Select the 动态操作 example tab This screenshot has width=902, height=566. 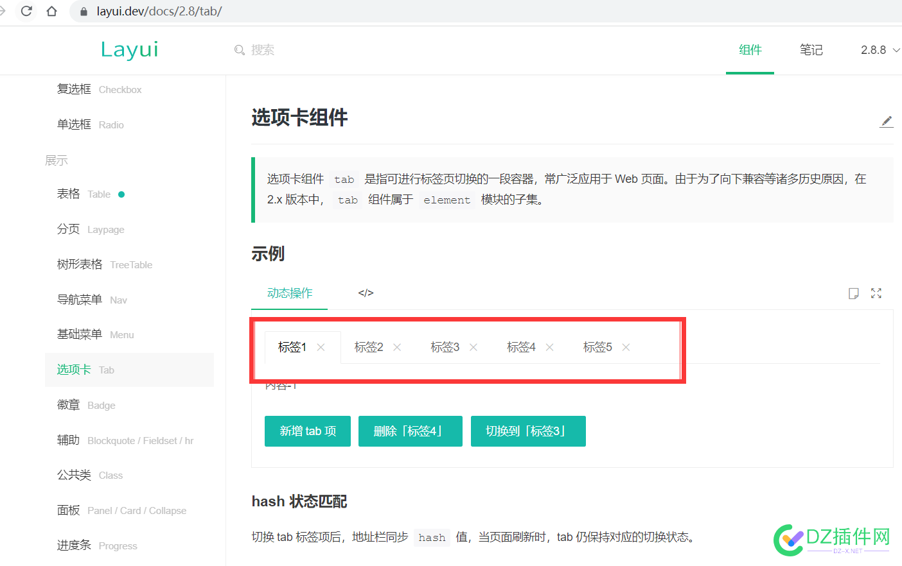pyautogui.click(x=290, y=293)
